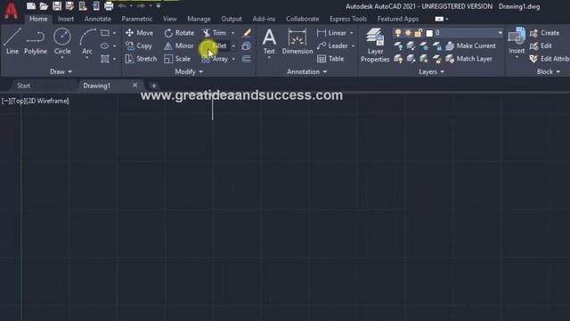The image size is (570, 321).
Task: Activate the Trim tool
Action: [x=215, y=33]
